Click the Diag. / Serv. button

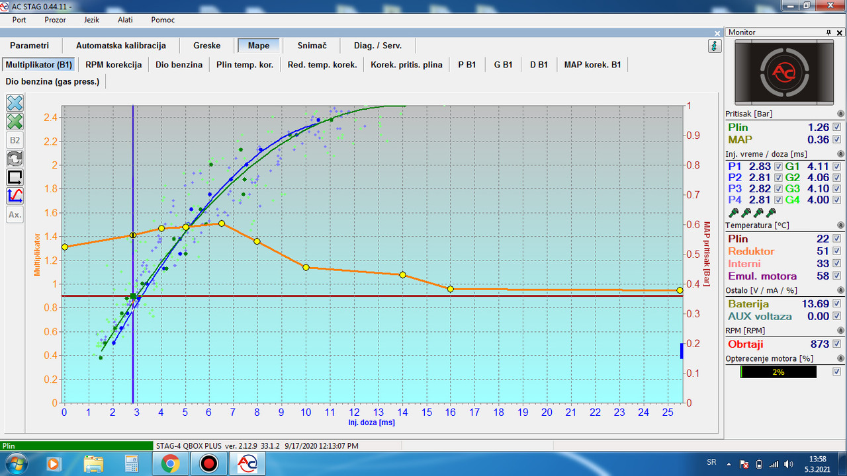click(378, 46)
